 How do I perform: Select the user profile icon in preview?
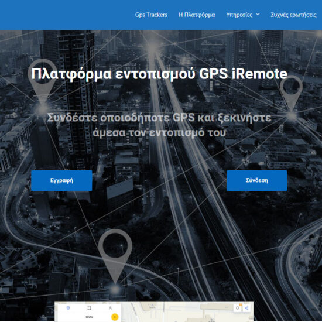[110, 308]
